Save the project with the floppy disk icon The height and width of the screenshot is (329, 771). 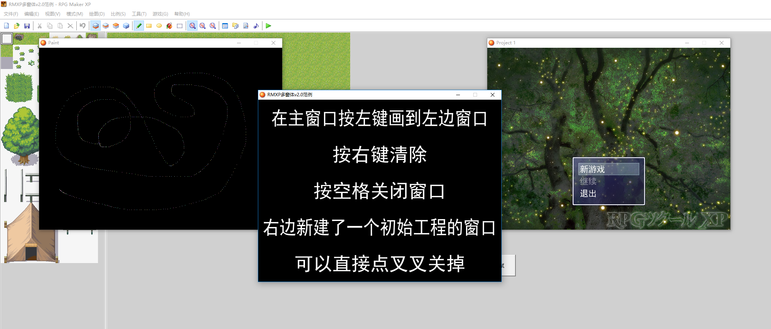[x=27, y=26]
